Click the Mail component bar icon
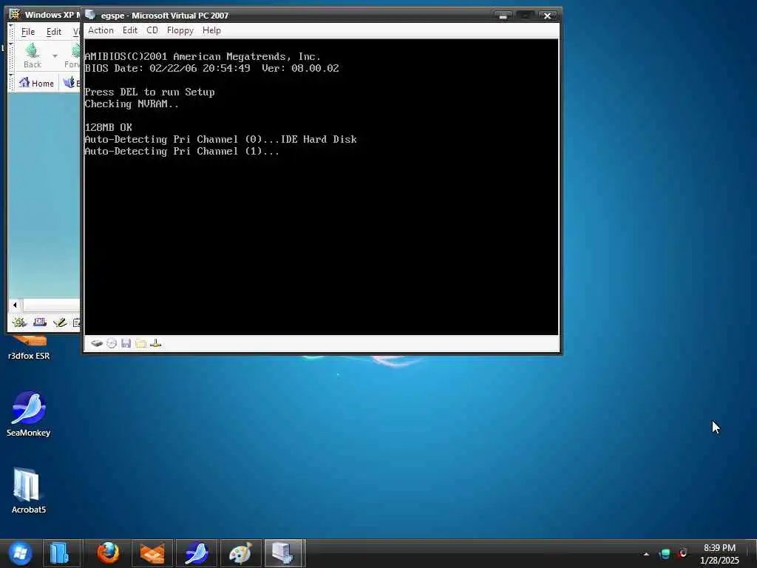The width and height of the screenshot is (757, 568). tap(40, 322)
